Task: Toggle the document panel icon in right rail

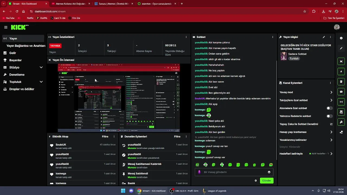Action: [341, 82]
